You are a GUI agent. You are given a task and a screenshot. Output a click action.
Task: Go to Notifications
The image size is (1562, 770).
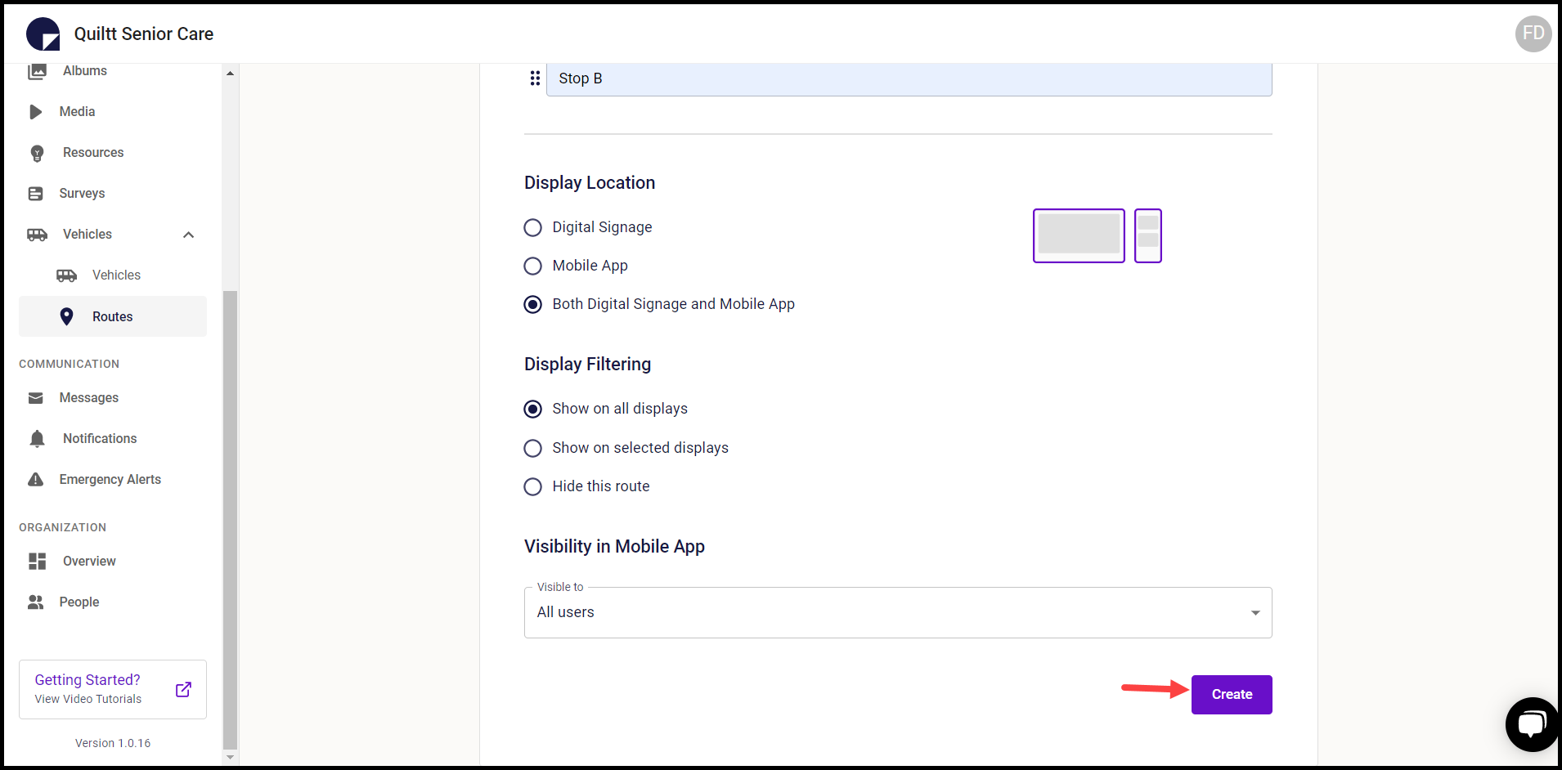coord(100,439)
